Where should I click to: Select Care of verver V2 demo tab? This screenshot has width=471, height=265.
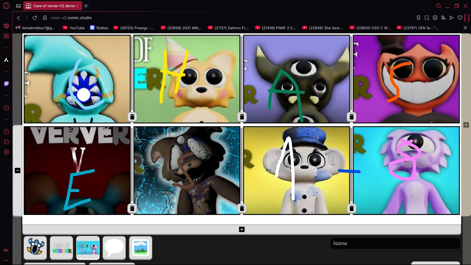[x=53, y=6]
